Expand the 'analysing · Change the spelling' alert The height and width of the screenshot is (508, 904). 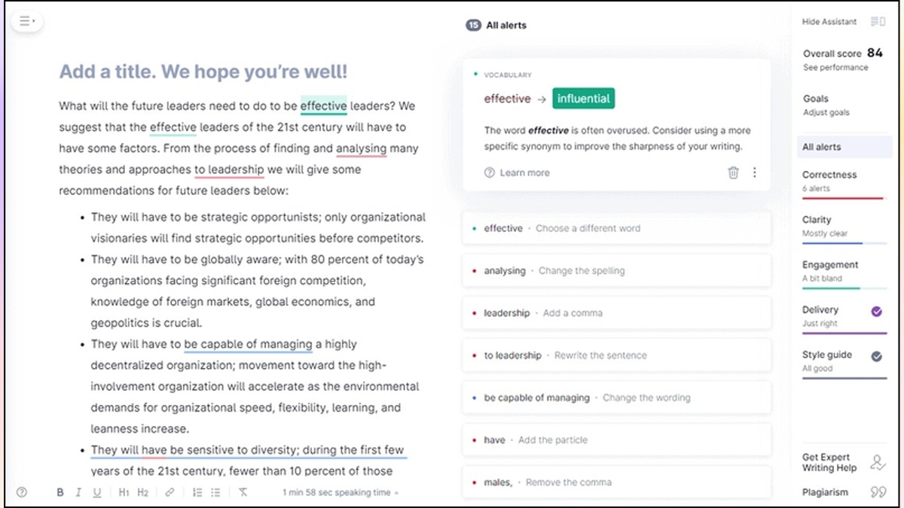pos(616,270)
